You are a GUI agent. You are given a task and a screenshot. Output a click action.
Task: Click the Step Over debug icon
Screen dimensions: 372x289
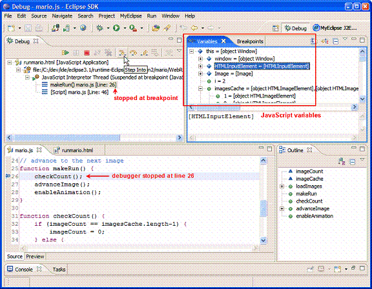point(133,53)
